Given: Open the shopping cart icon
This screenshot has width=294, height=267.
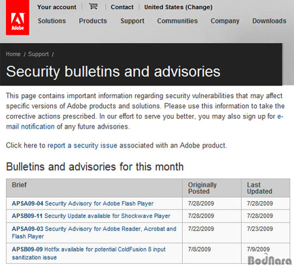Looking at the screenshot, I should click(93, 7).
